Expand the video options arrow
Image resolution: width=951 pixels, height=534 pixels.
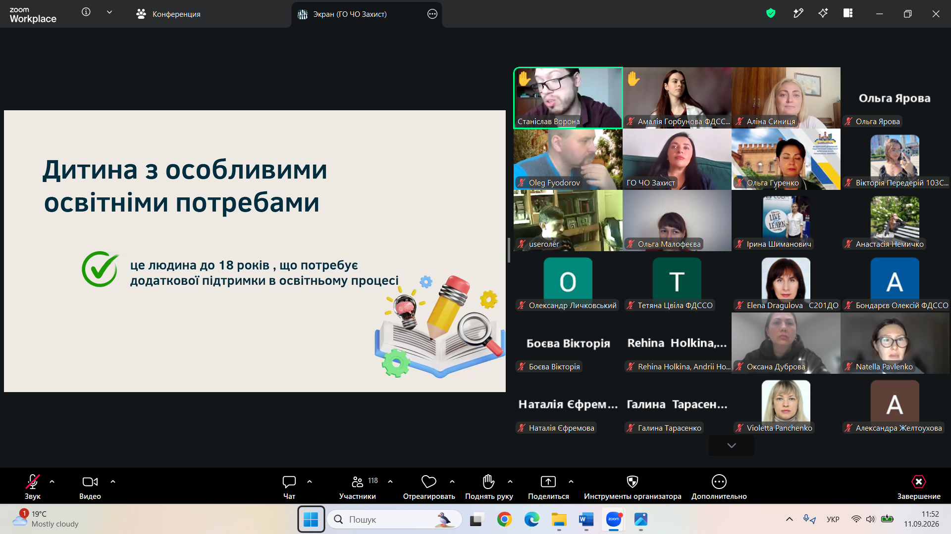point(113,482)
